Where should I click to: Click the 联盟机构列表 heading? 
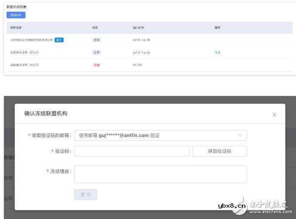(x=17, y=7)
